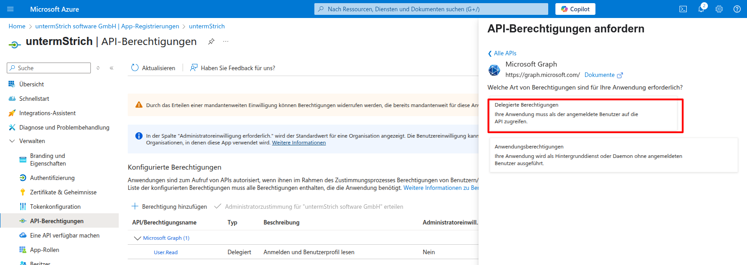Pin the API-Berechtigungen page

coord(211,41)
